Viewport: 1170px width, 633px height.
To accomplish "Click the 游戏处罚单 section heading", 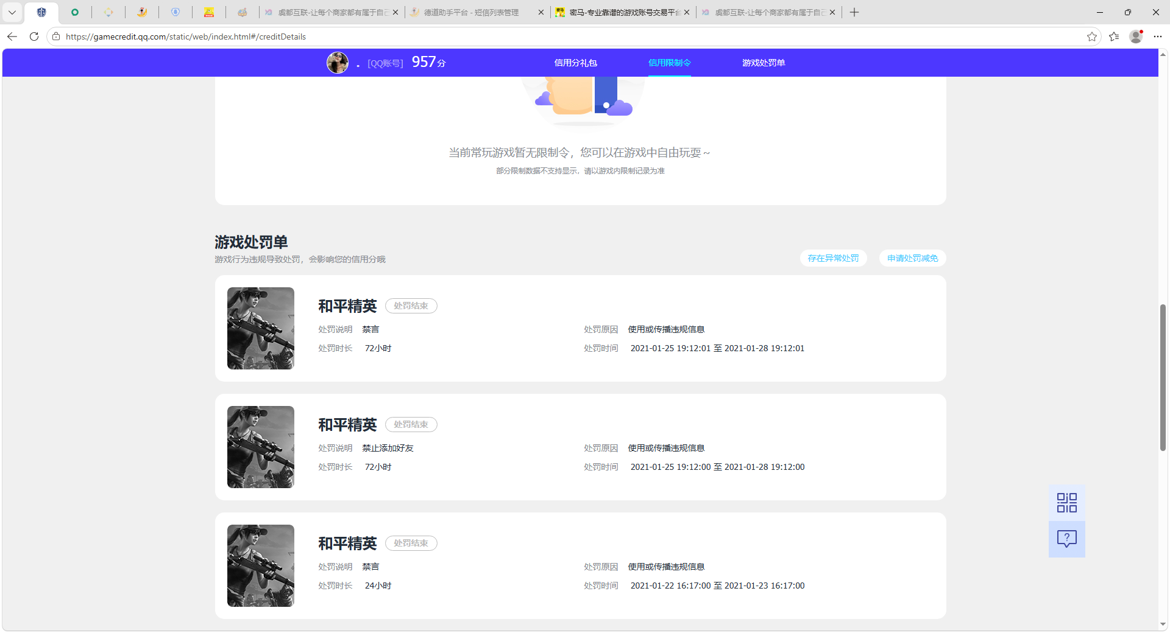I will pyautogui.click(x=251, y=242).
